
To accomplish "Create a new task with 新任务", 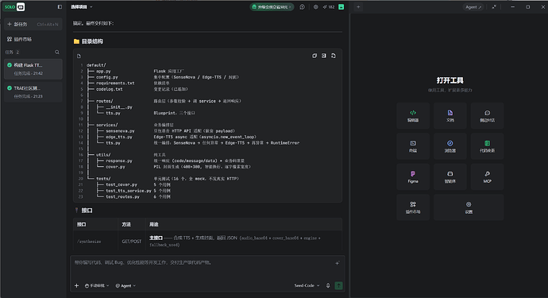I will coord(33,24).
